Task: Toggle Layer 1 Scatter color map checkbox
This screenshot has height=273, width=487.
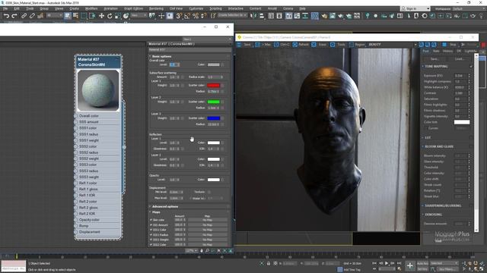Action: coord(222,85)
